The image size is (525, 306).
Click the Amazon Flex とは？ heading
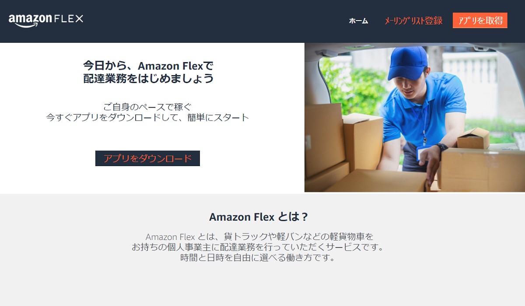coord(259,217)
